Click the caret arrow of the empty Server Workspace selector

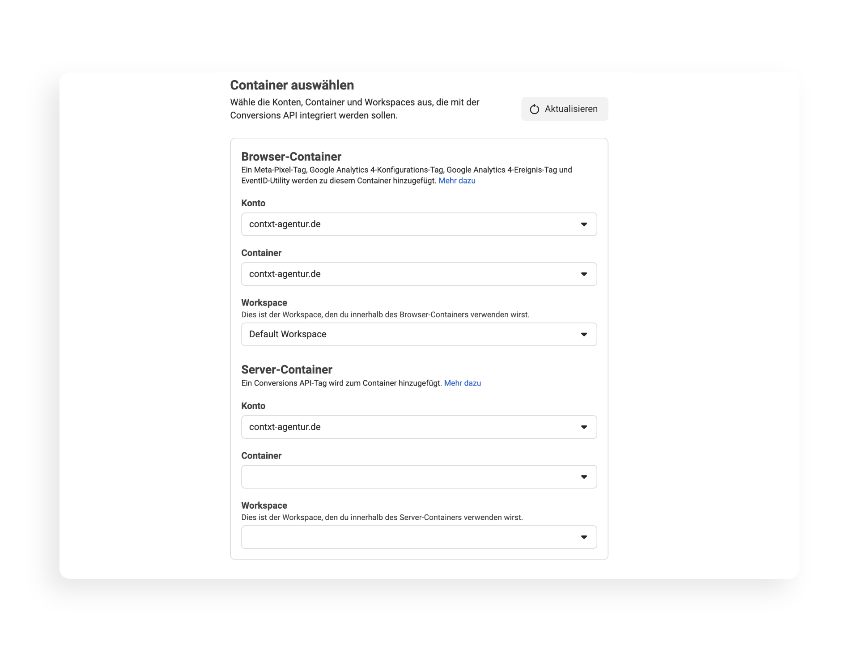(584, 537)
